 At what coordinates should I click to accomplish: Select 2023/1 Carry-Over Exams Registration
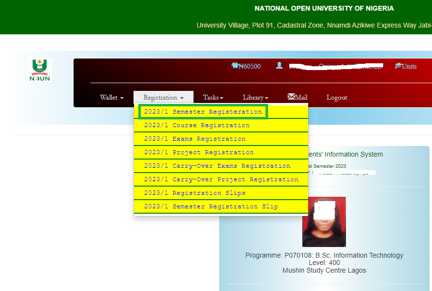pyautogui.click(x=221, y=166)
